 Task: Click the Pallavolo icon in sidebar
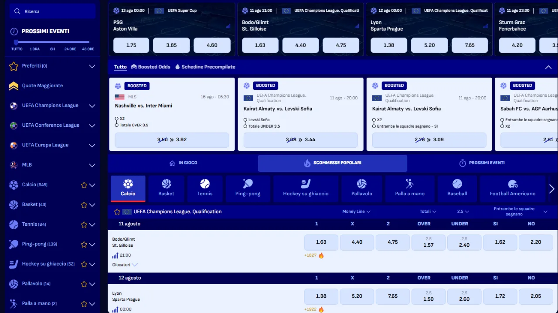pyautogui.click(x=14, y=284)
